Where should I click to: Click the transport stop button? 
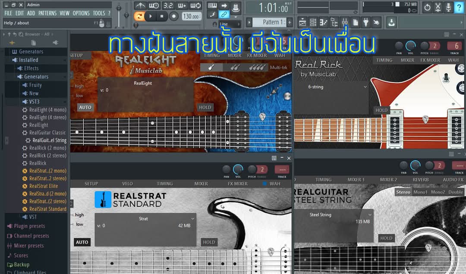[162, 16]
